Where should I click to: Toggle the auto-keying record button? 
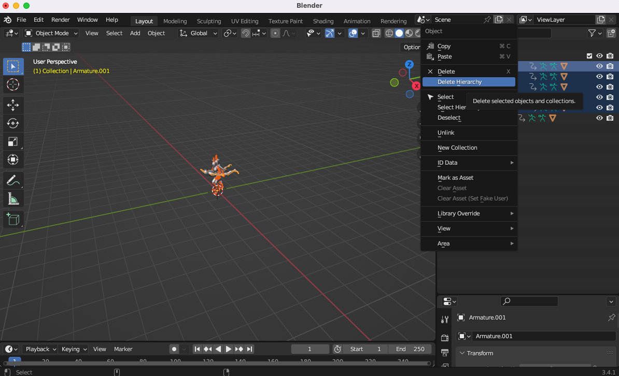click(174, 349)
